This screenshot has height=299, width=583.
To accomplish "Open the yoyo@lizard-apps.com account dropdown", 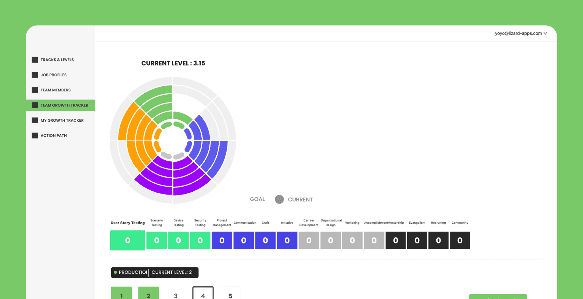I will [521, 33].
